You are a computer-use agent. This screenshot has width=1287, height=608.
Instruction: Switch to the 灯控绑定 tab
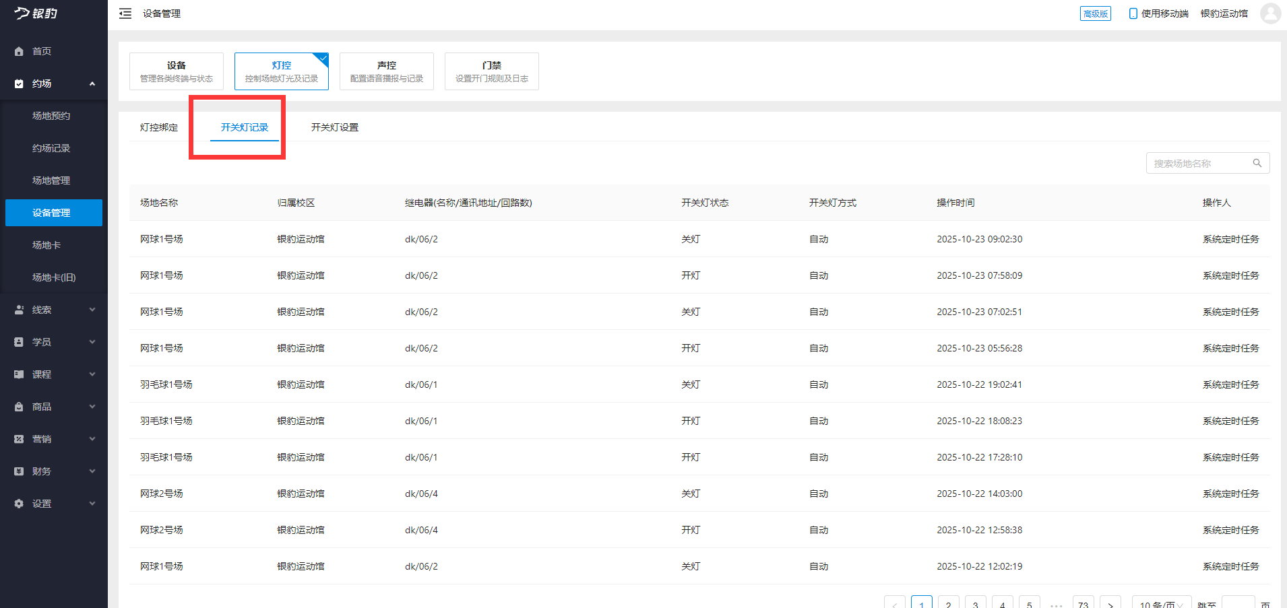tap(159, 127)
